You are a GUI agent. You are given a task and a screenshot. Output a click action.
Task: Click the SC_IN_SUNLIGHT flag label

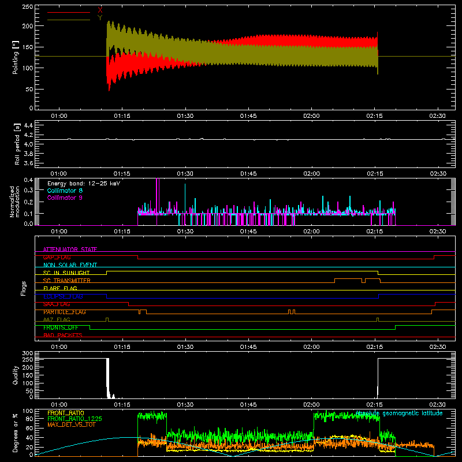pos(66,273)
